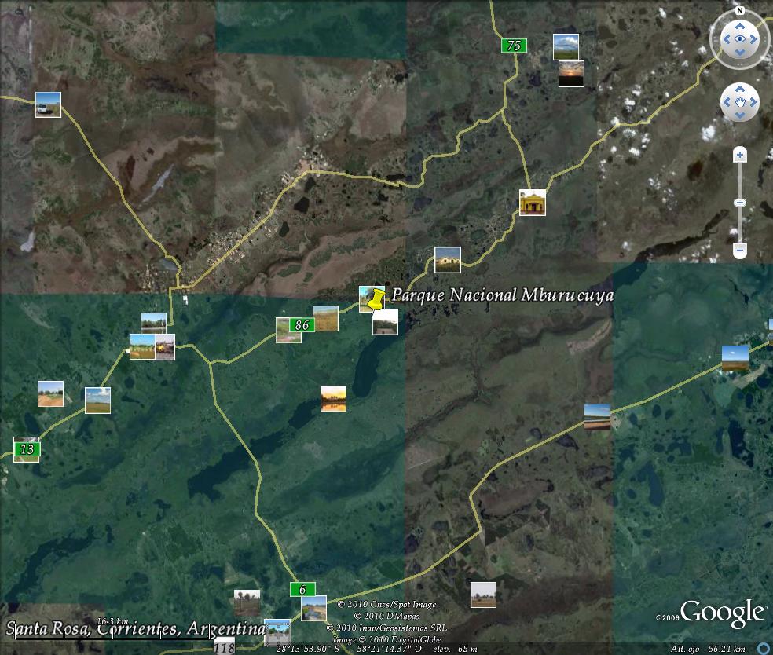Click the route 6 road marker
The image size is (773, 655).
click(302, 589)
